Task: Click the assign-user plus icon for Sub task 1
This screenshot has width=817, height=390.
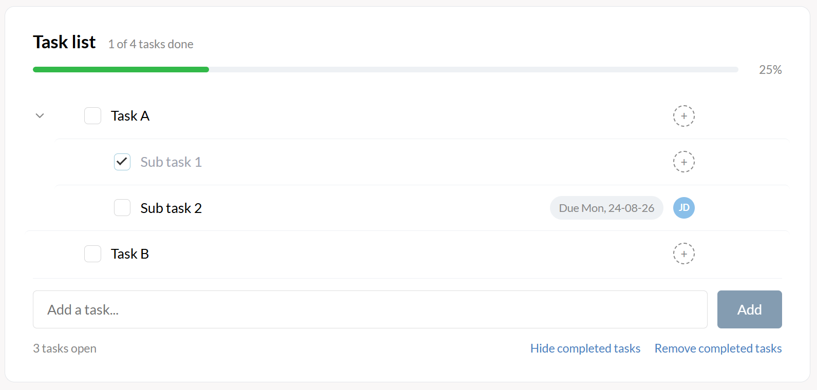Action: pyautogui.click(x=684, y=162)
